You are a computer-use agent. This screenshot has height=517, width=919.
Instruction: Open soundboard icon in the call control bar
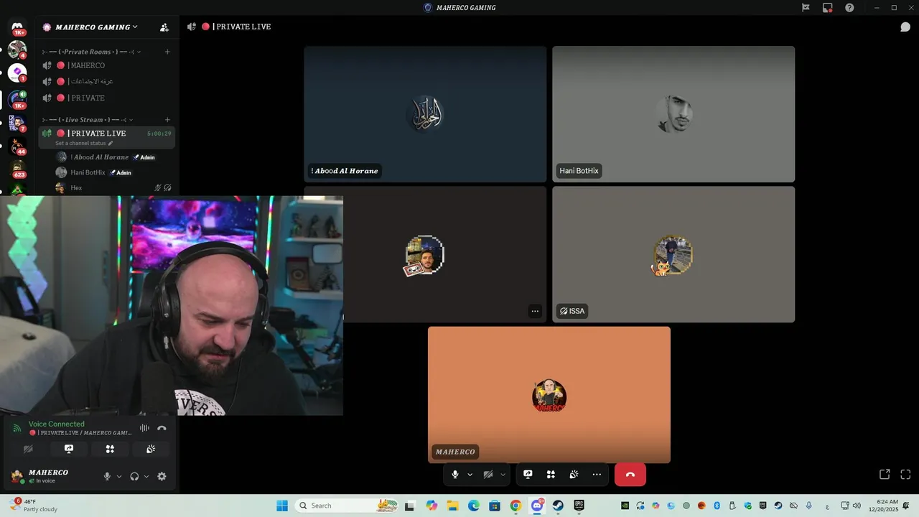tap(574, 475)
